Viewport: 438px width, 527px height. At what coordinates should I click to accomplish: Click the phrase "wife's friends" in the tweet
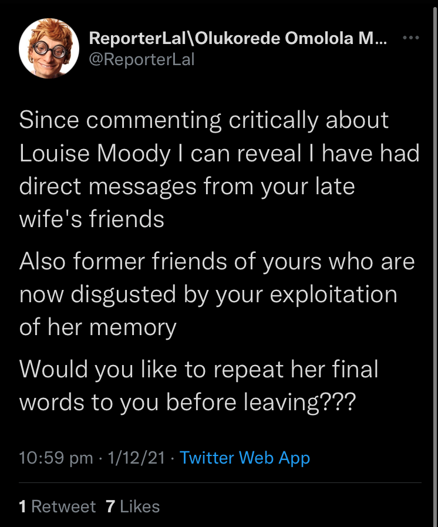pyautogui.click(x=92, y=219)
